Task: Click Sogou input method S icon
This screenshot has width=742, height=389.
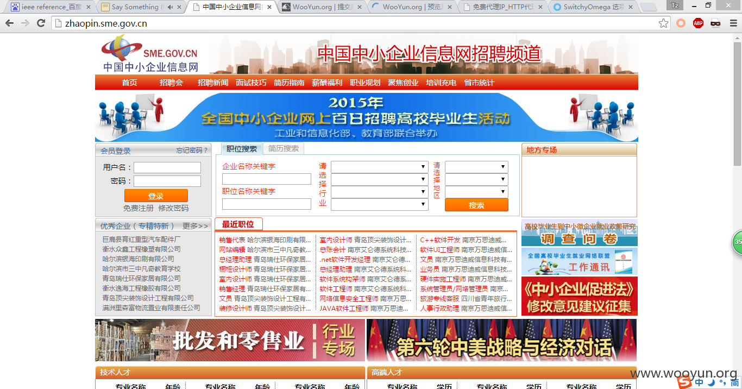Action: (x=686, y=382)
